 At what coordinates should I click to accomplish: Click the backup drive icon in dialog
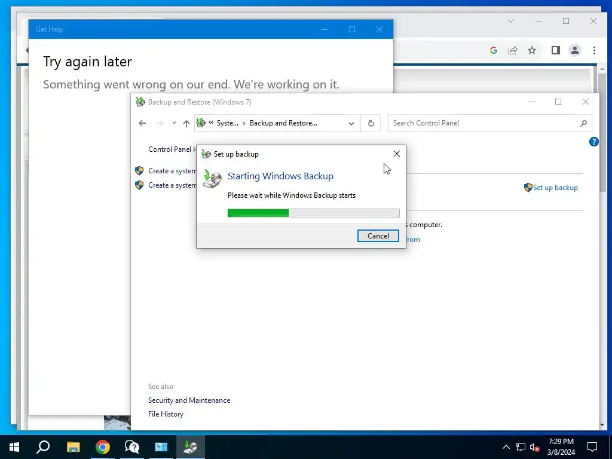coord(212,179)
